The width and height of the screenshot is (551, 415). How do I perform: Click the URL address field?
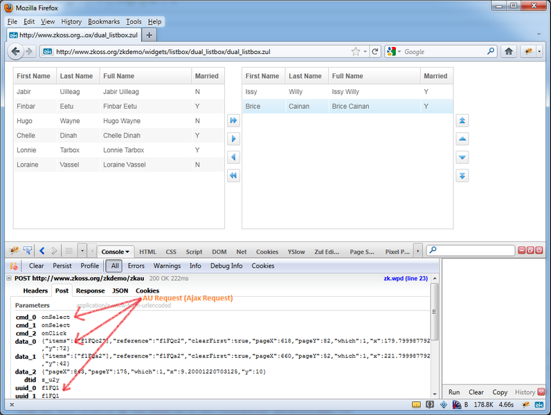click(x=202, y=52)
